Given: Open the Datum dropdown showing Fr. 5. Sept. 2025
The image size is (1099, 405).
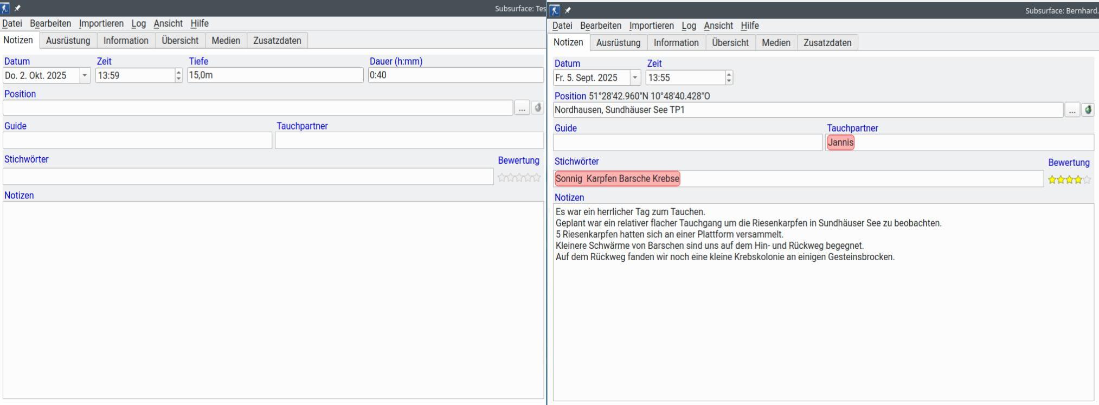Looking at the screenshot, I should tap(635, 78).
